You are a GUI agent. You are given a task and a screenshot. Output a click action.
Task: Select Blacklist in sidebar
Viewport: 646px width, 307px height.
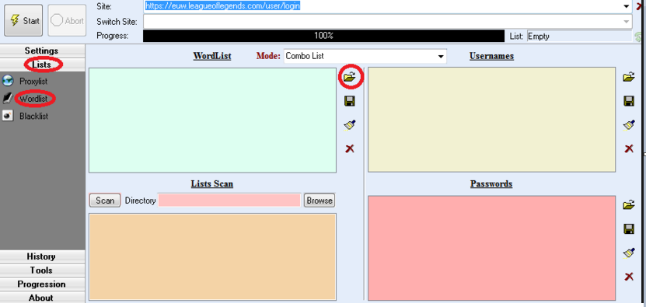coord(33,117)
